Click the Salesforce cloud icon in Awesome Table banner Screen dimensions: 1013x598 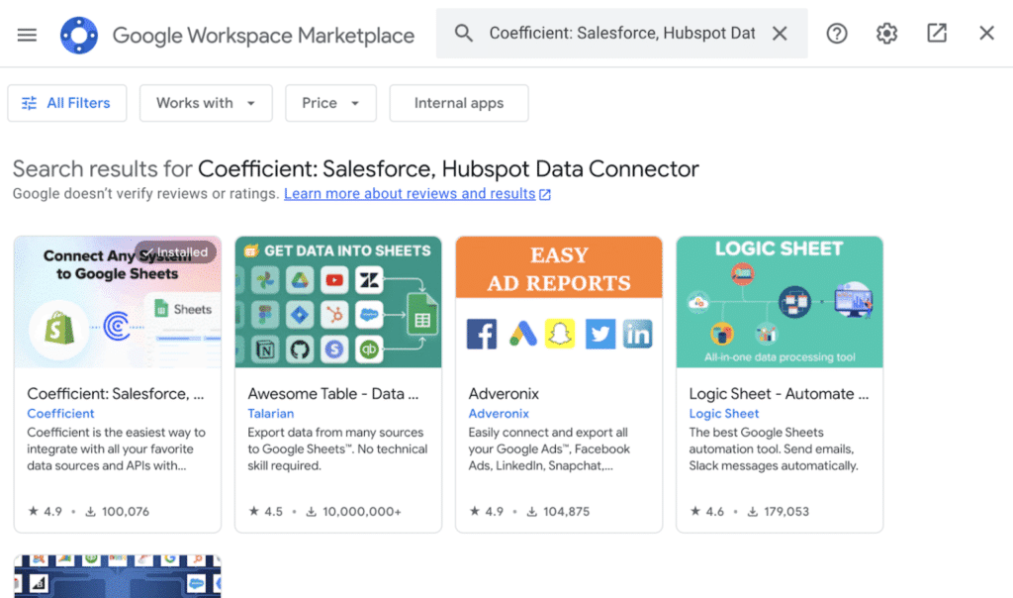369,315
